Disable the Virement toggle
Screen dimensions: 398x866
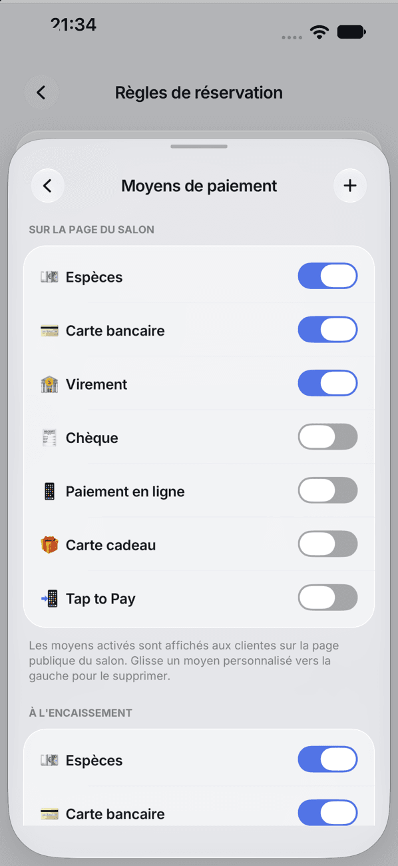click(x=327, y=384)
